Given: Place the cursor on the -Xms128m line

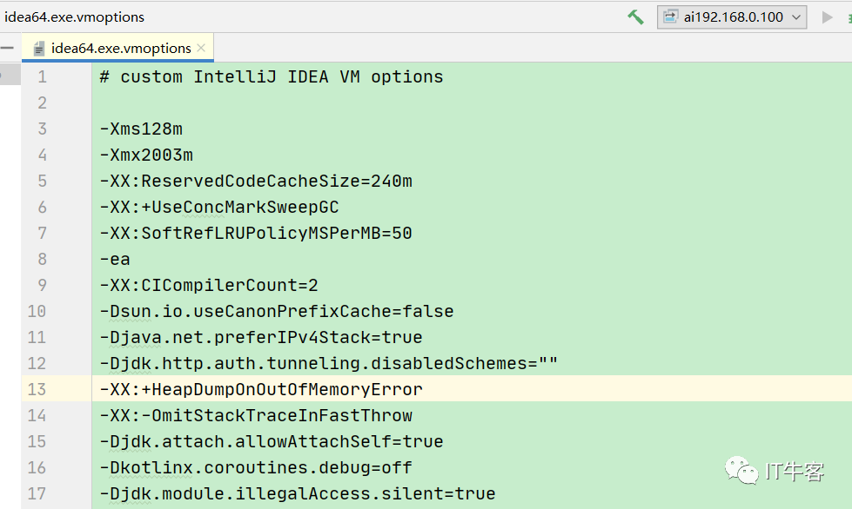Looking at the screenshot, I should tap(141, 129).
